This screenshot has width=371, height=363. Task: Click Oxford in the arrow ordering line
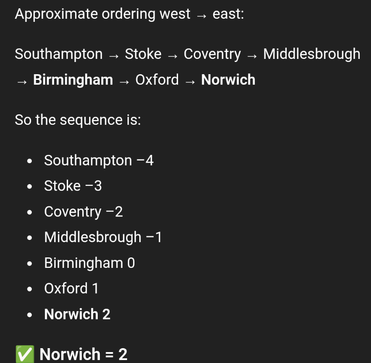tap(157, 80)
